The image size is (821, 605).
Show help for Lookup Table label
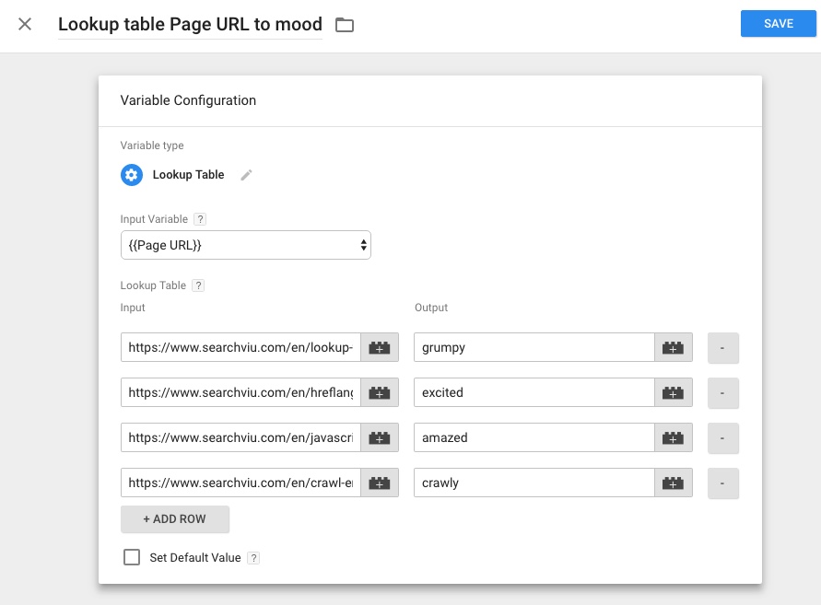tap(198, 285)
